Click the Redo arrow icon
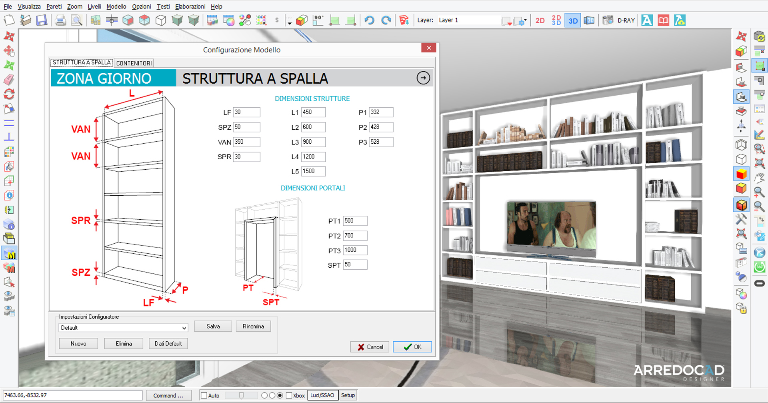The image size is (768, 403). tap(386, 20)
